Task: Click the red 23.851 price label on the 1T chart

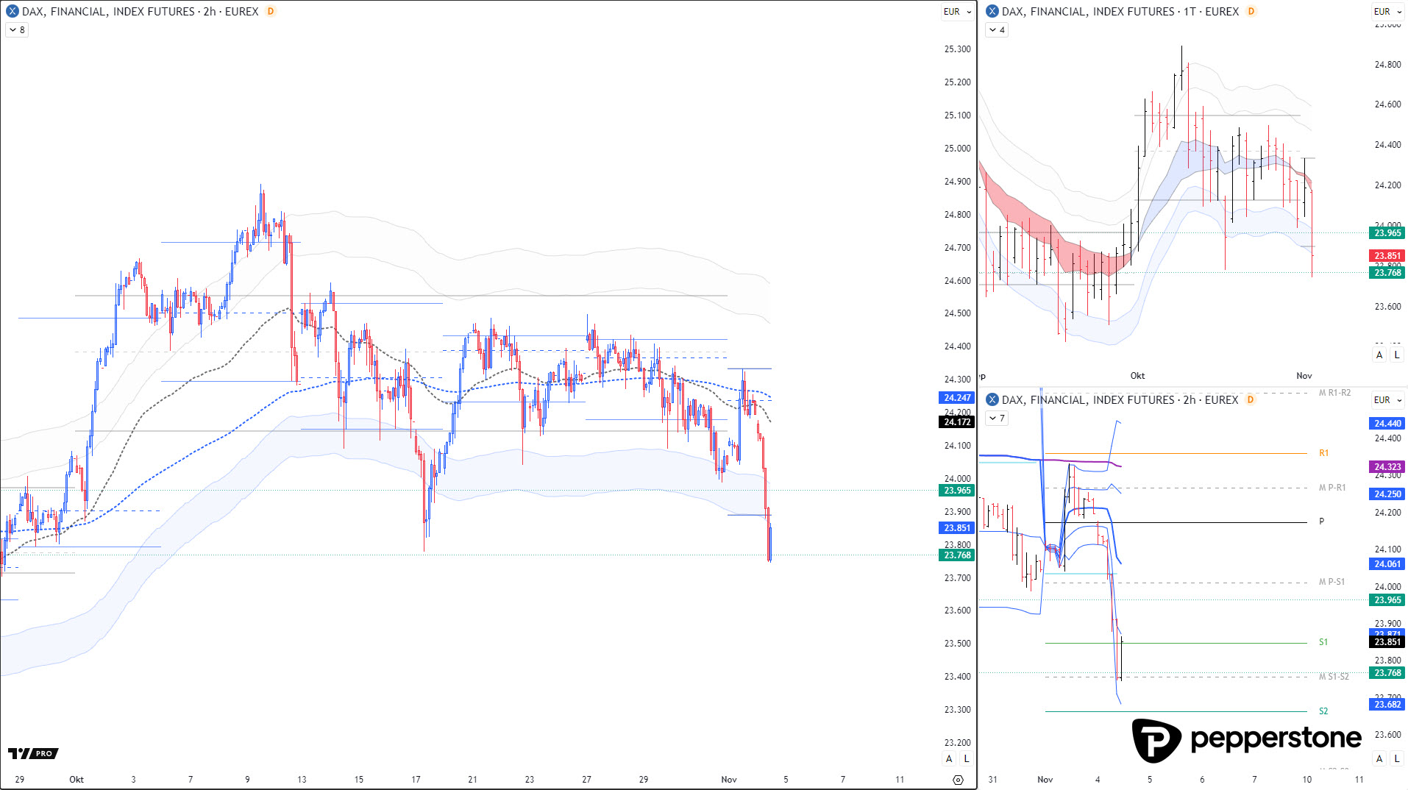Action: [x=1387, y=256]
